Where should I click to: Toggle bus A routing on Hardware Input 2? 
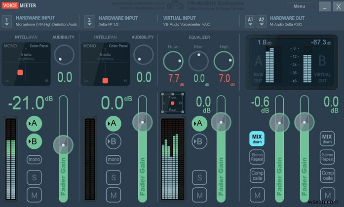click(x=113, y=124)
